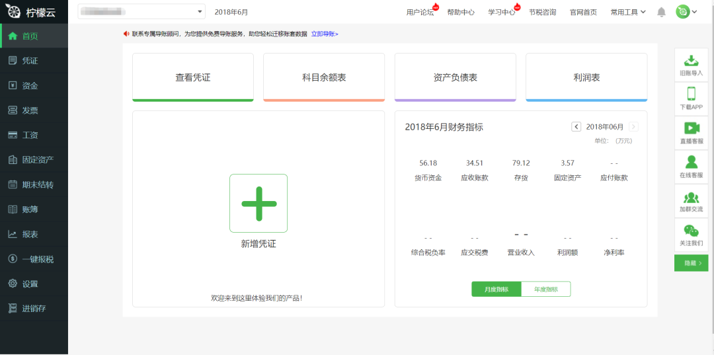Click the 营业收入 indicator label

521,253
